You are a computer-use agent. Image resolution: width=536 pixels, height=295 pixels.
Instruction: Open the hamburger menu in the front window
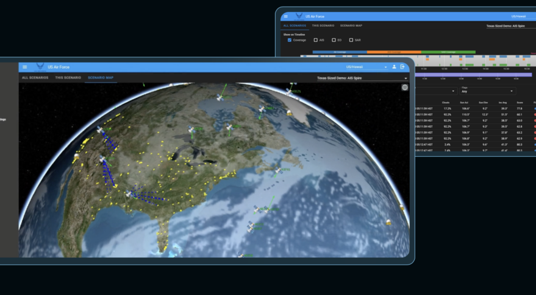click(x=24, y=67)
